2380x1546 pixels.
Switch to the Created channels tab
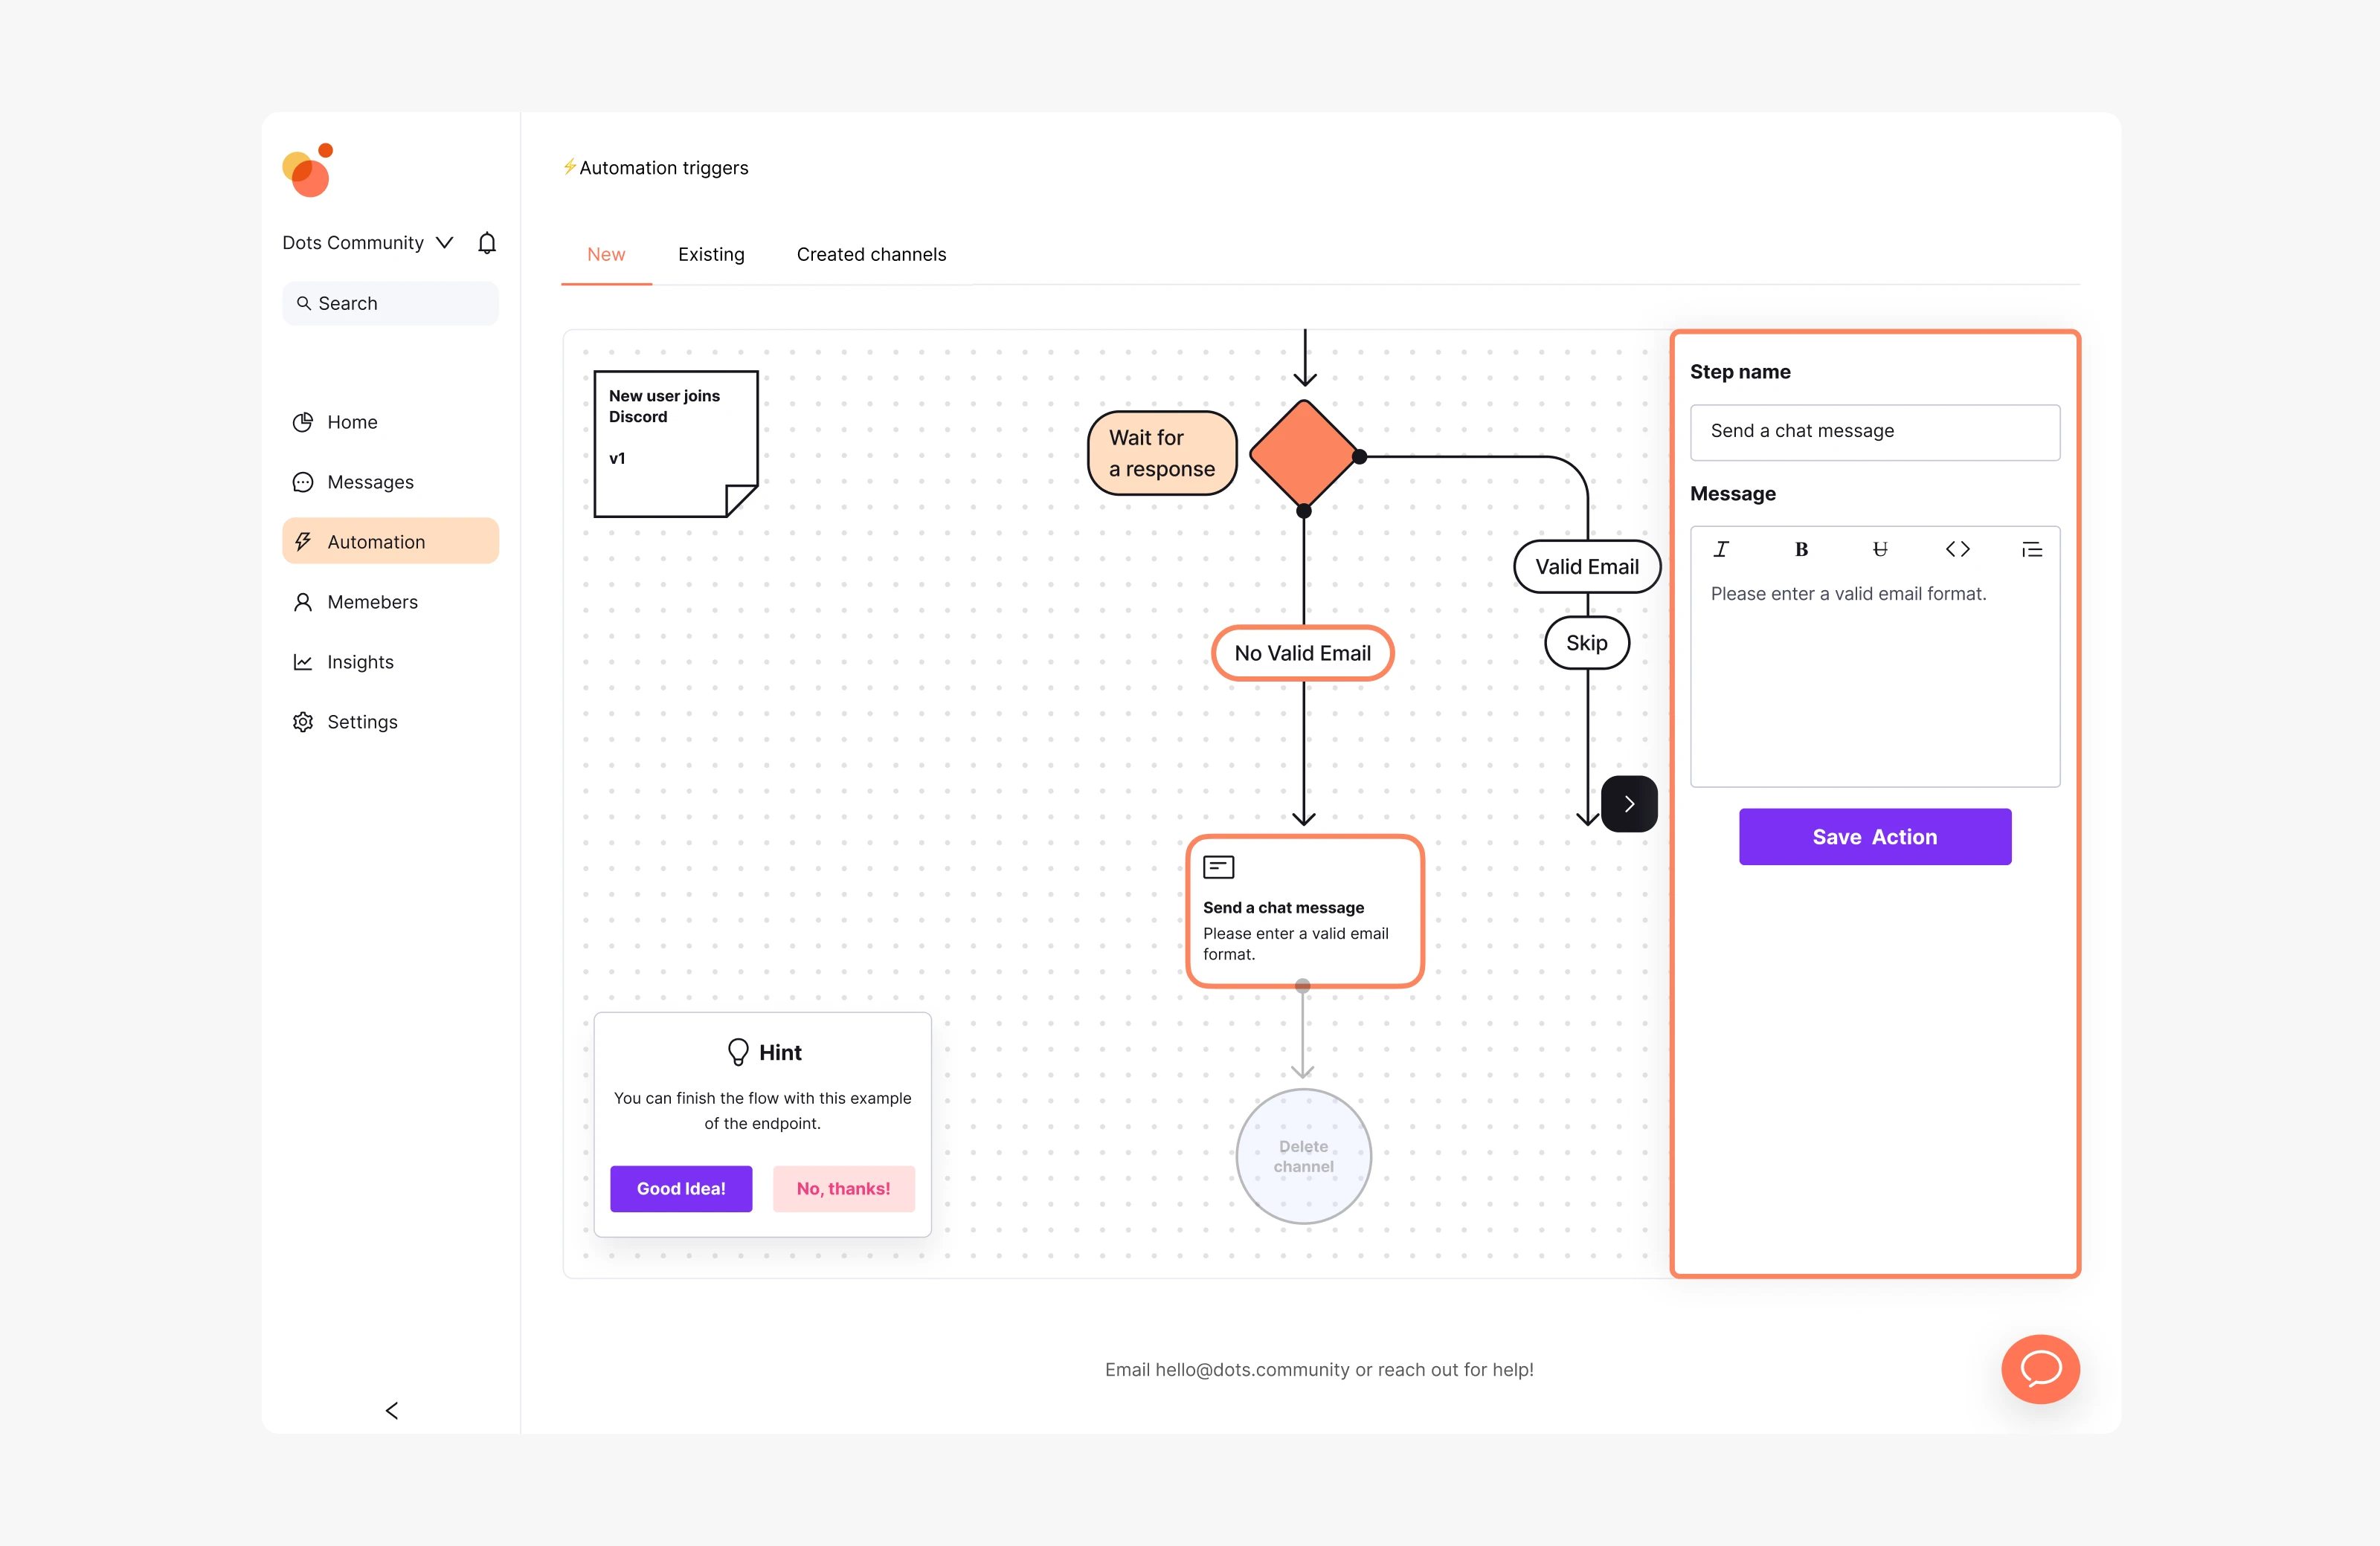click(x=871, y=255)
